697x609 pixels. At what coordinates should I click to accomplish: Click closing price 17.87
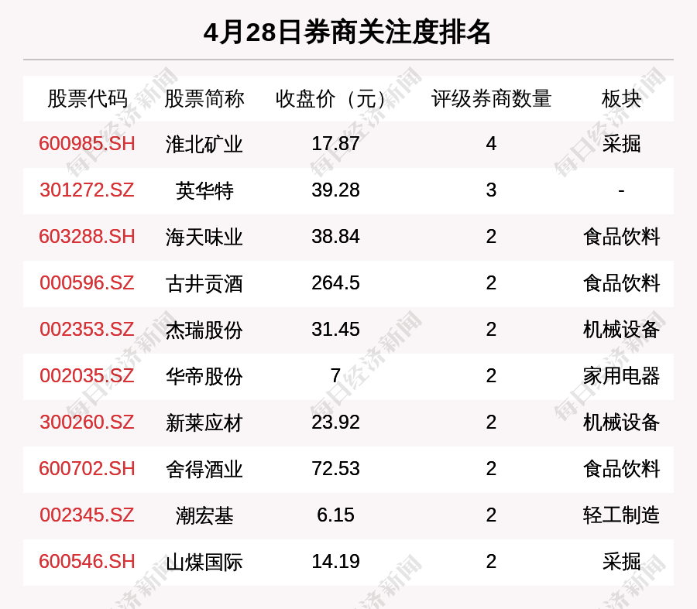pyautogui.click(x=335, y=144)
